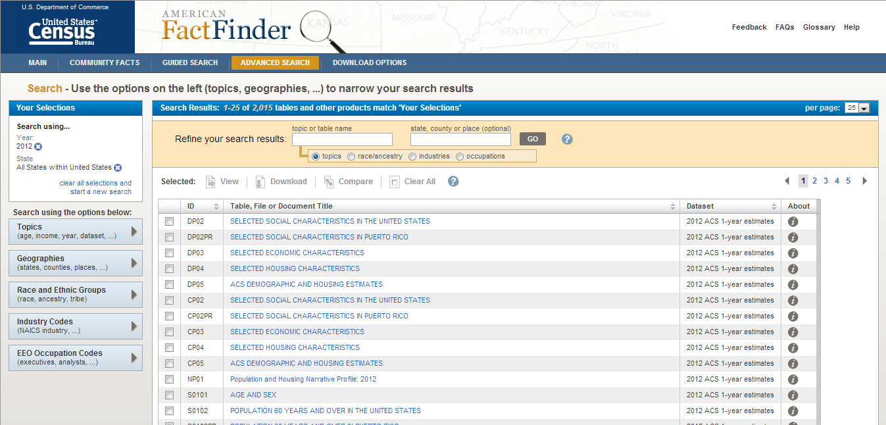The width and height of the screenshot is (886, 425).
Task: Open the DOWNLOAD OPTIONS tab
Action: (370, 63)
